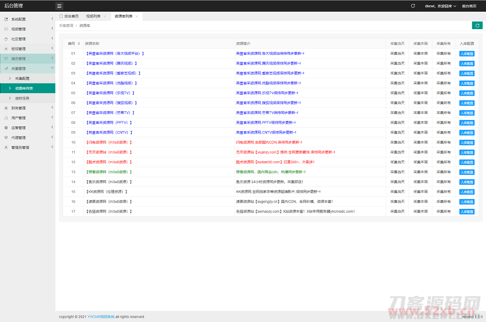Click the home icon on the 后台首页 tab
The height and width of the screenshot is (322, 486).
point(61,16)
